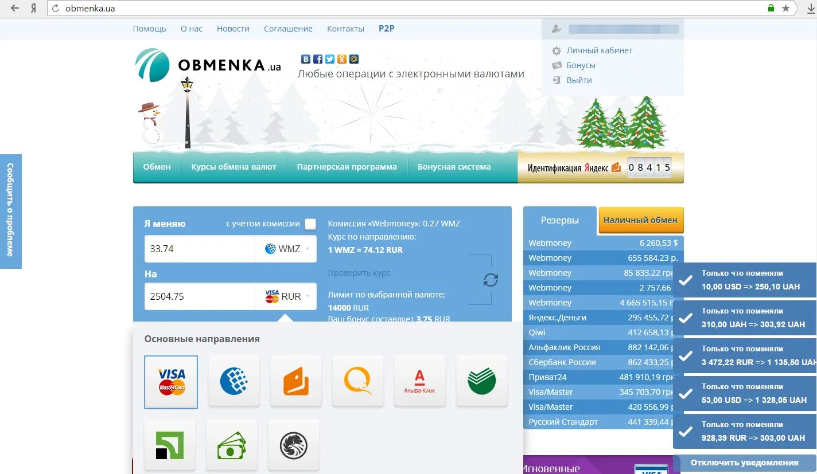Click the Obmenka.ua logo

208,65
